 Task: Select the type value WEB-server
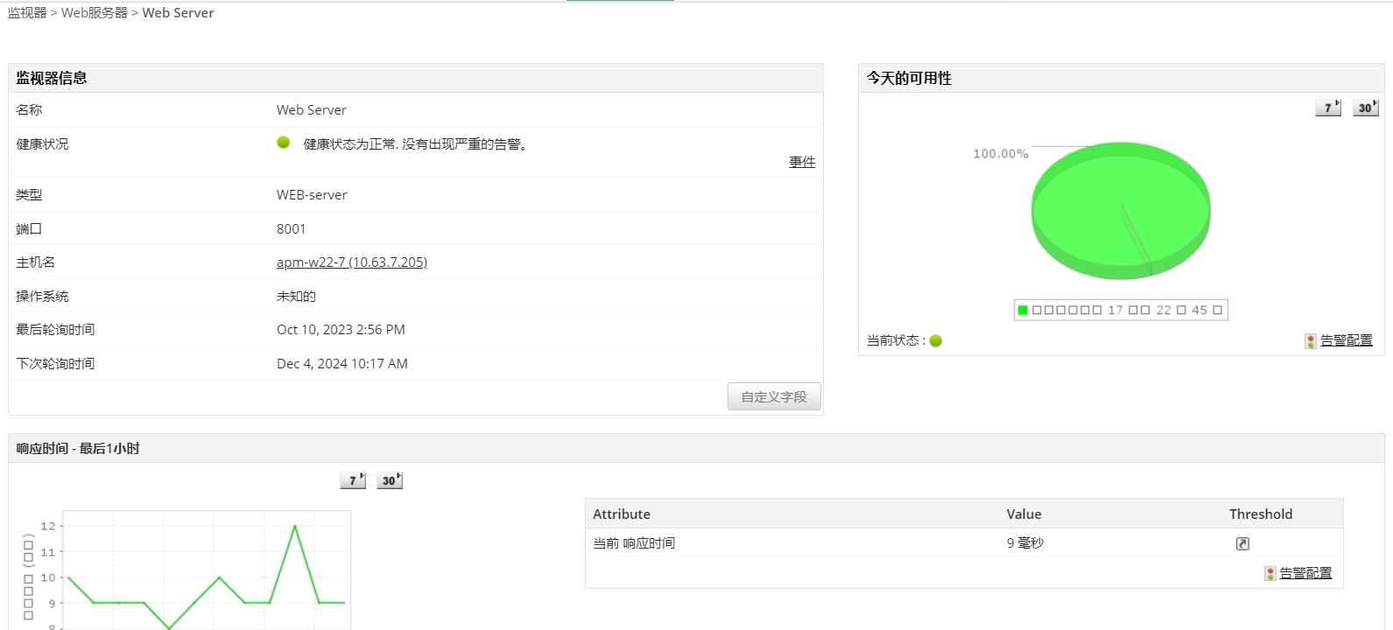tap(312, 194)
